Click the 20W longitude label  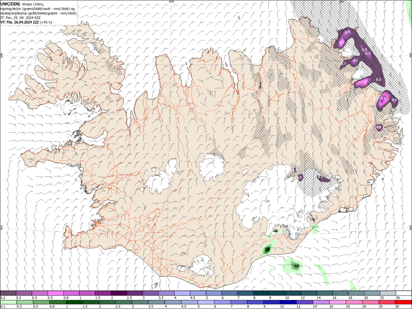(x=171, y=2)
